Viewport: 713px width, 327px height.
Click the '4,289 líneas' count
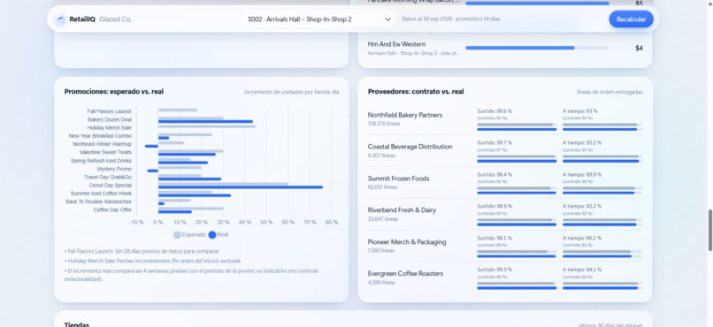tap(381, 283)
